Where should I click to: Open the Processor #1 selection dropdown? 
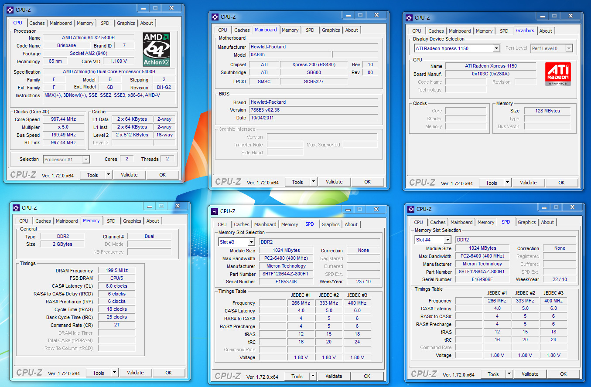coord(86,160)
